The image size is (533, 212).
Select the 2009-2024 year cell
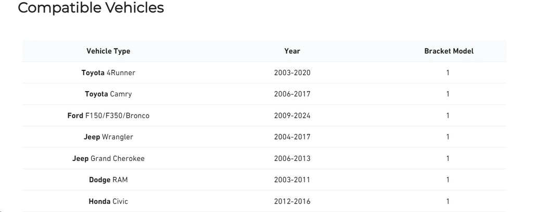[293, 115]
